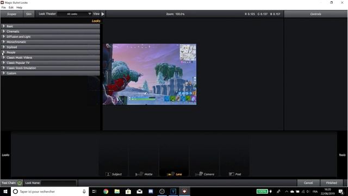348x196 pixels.
Task: Click the Looks panel heading
Action: coord(96,21)
